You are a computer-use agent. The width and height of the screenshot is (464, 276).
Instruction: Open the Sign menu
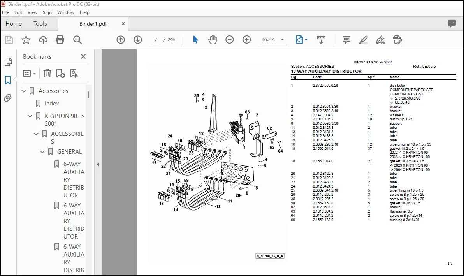(47, 12)
